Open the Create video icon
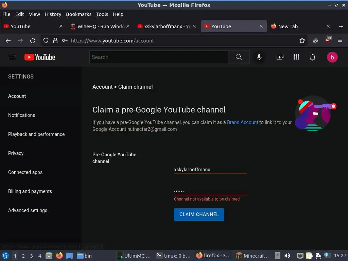The image size is (348, 261). pos(280,57)
